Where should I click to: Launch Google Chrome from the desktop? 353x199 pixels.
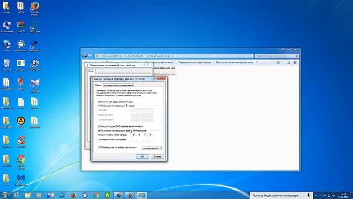[x=21, y=161]
